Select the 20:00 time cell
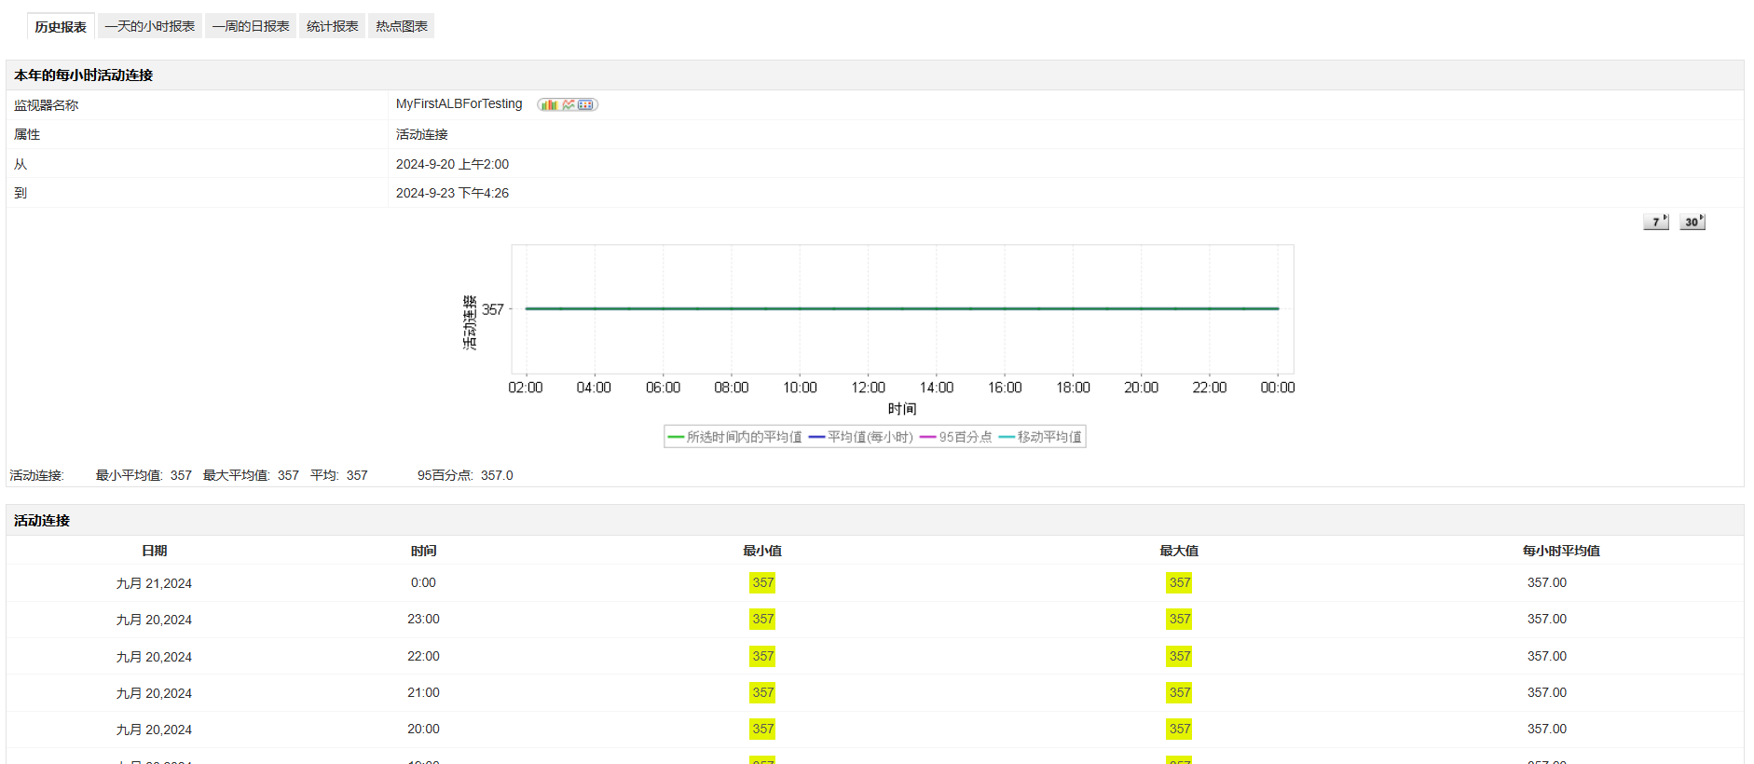This screenshot has height=764, width=1754. (423, 729)
